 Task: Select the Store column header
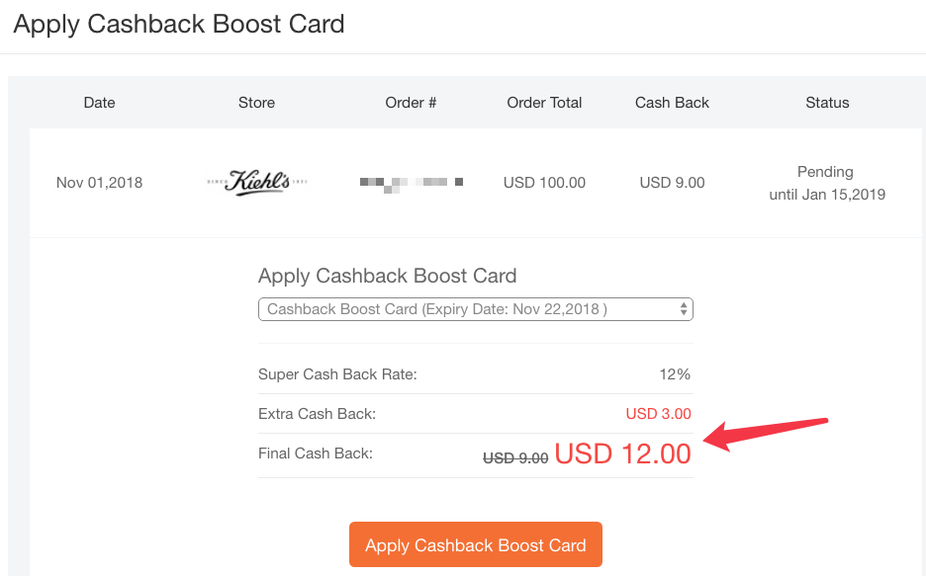pyautogui.click(x=256, y=103)
